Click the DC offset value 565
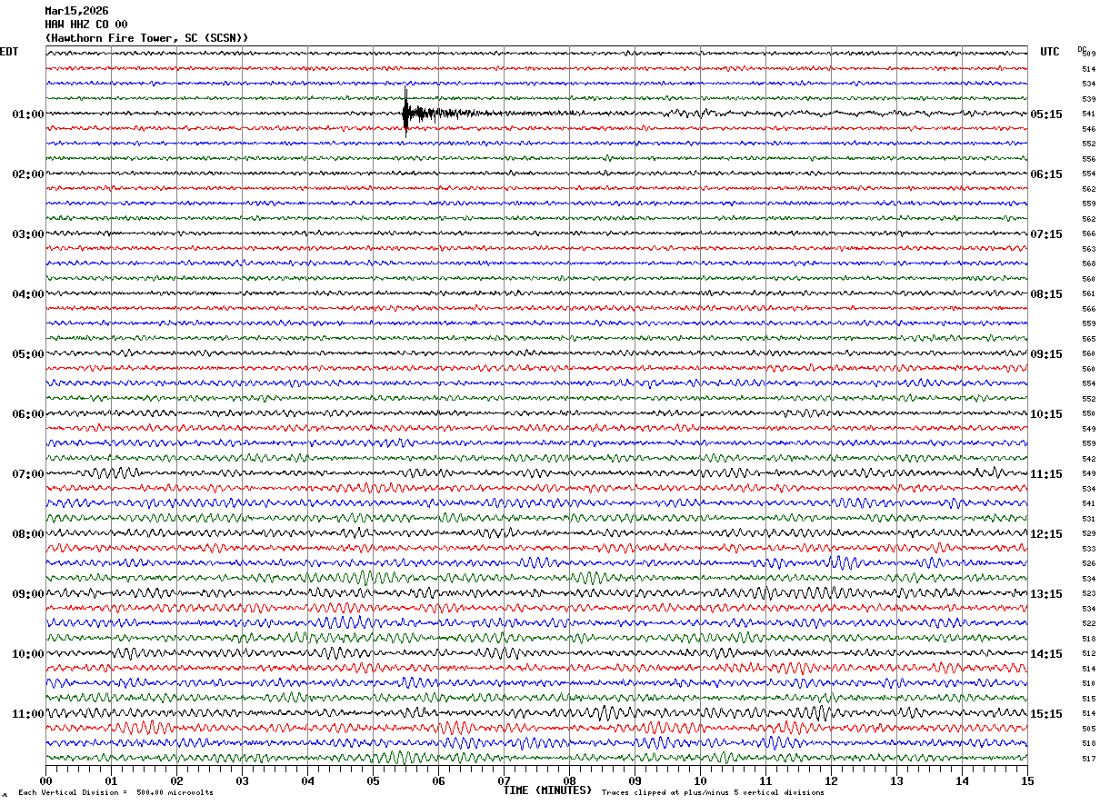1100x805 pixels. click(x=1088, y=339)
